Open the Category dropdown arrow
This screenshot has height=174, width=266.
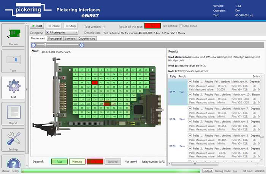click(76, 32)
